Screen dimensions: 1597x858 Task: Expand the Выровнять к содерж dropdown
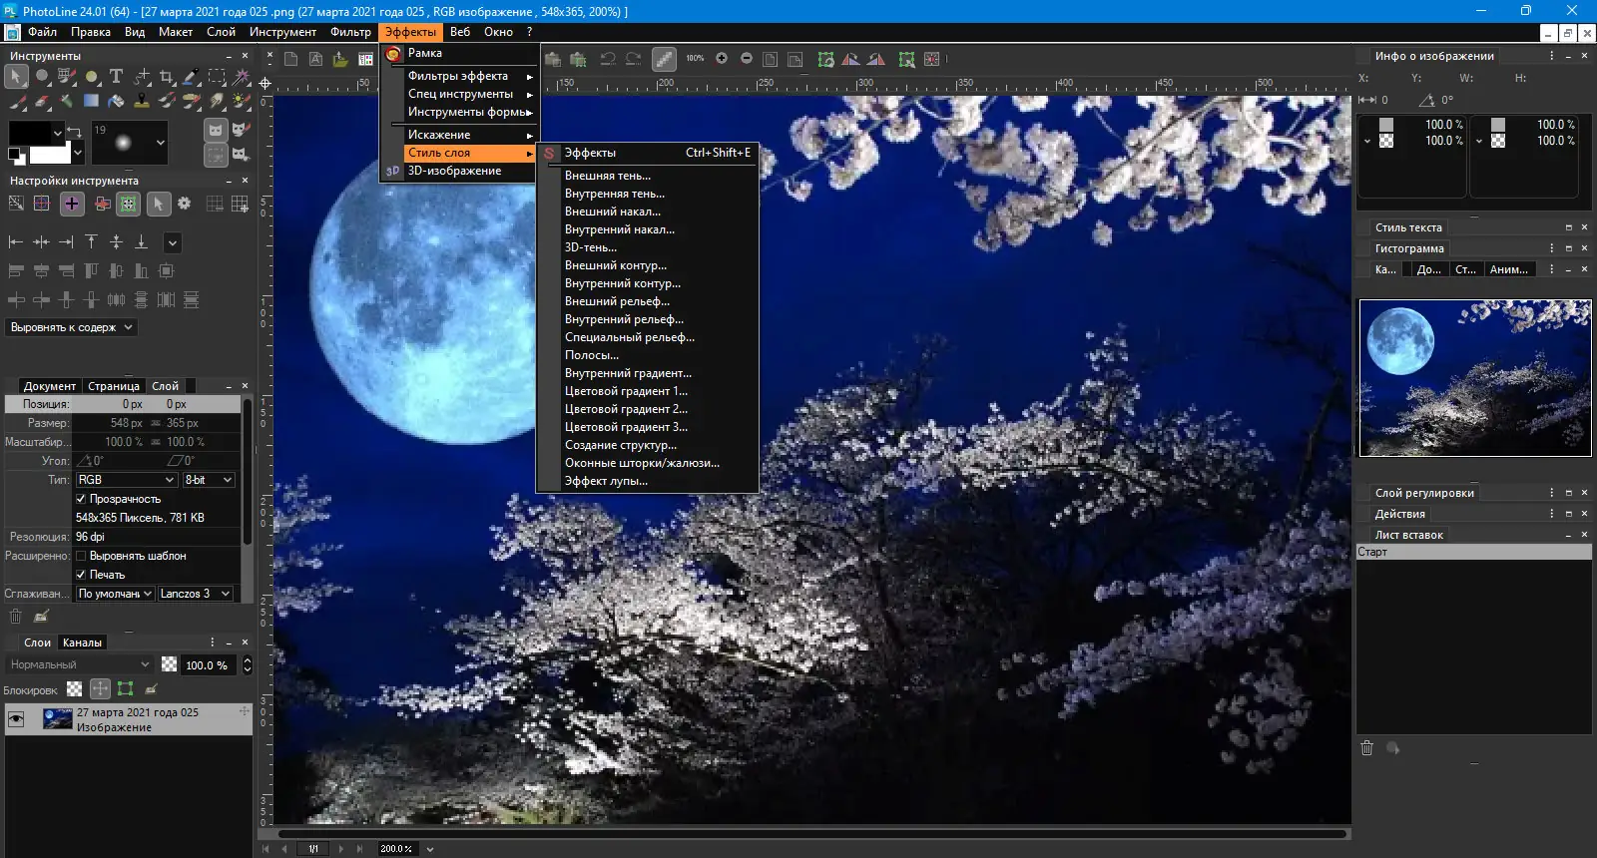pos(71,327)
